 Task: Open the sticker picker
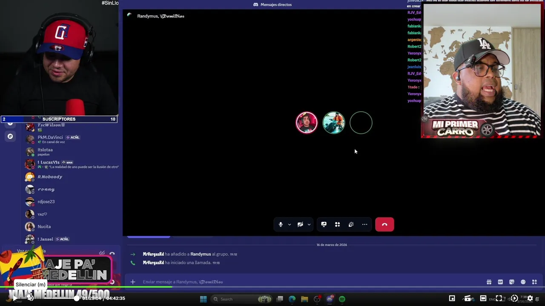(x=512, y=282)
